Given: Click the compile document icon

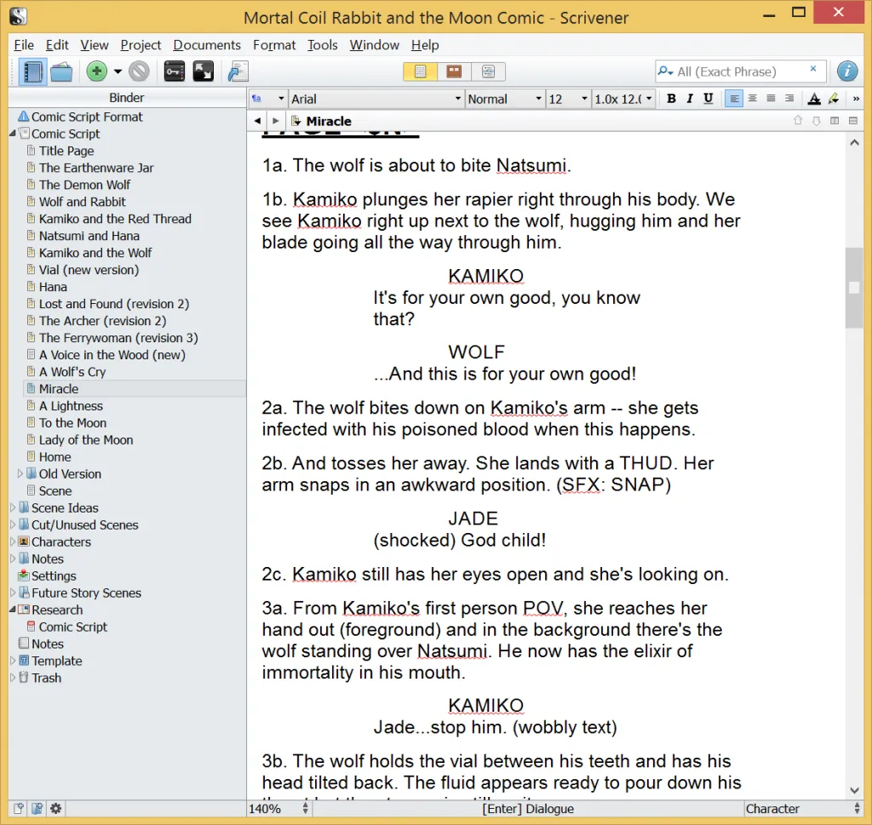Looking at the screenshot, I should click(x=236, y=72).
